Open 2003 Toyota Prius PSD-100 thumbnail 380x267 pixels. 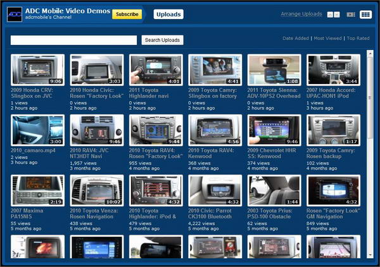tap(274, 190)
